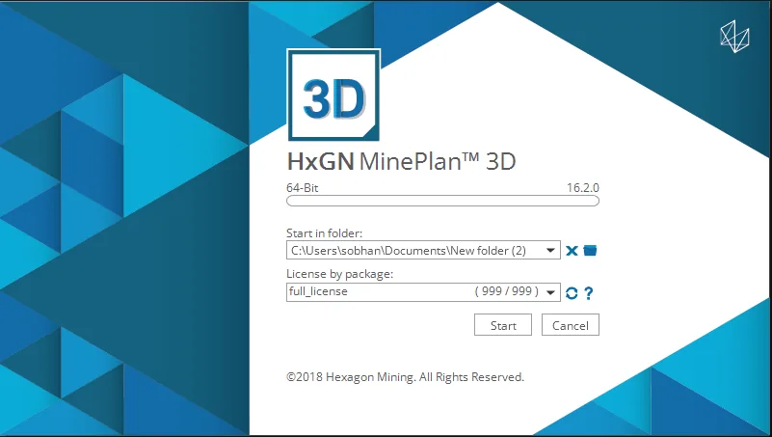Refresh the license list icon
Image resolution: width=772 pixels, height=437 pixels.
pyautogui.click(x=572, y=293)
